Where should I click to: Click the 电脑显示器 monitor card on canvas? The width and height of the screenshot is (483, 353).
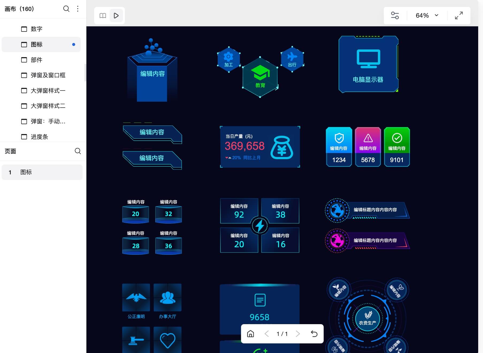(x=368, y=64)
